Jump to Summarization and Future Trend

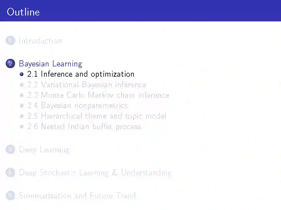(x=77, y=196)
